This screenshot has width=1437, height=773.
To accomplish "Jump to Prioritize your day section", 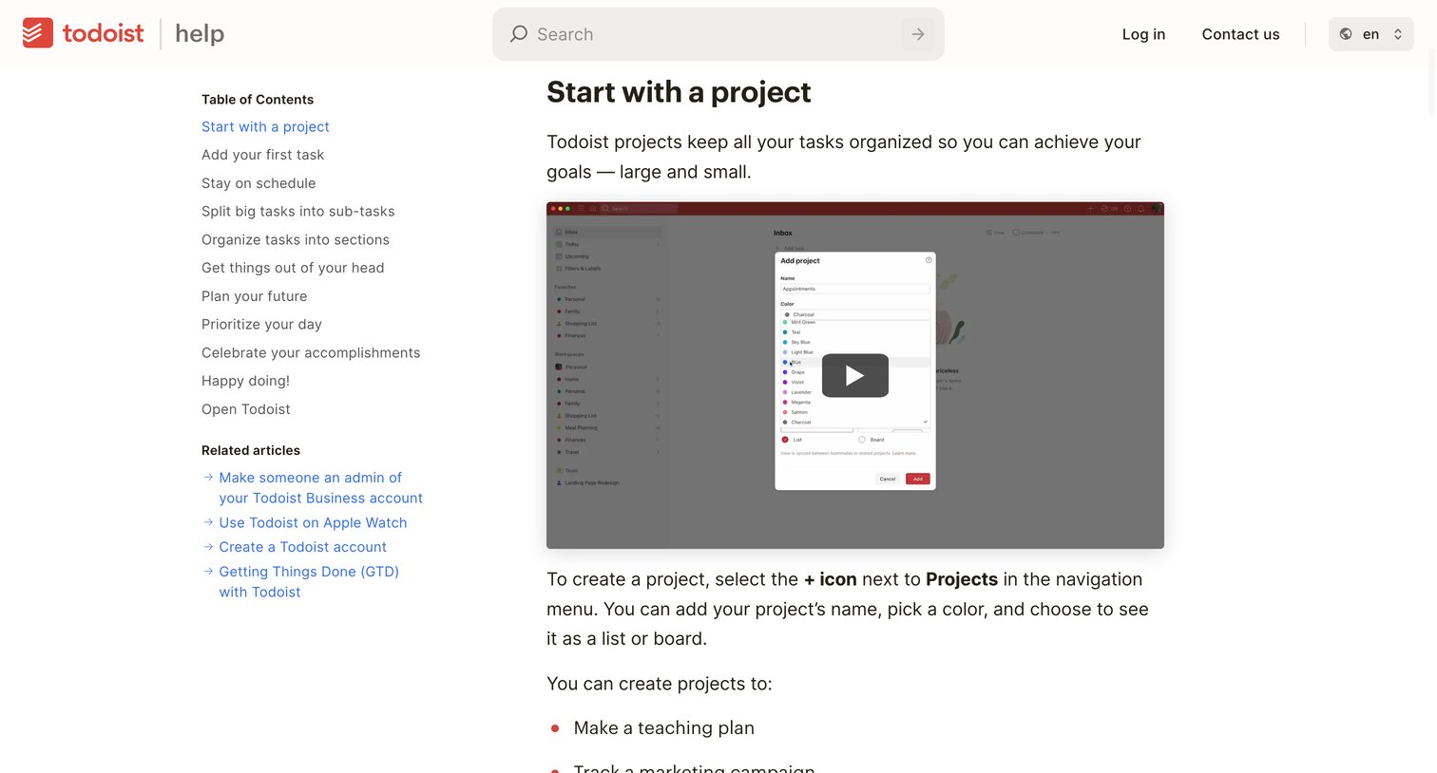I will click(261, 324).
